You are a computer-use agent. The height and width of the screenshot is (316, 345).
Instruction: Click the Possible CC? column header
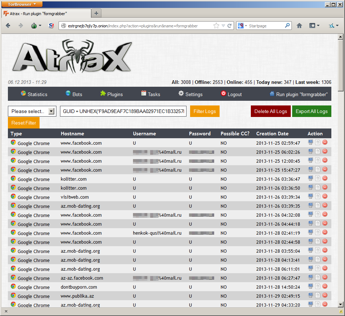pos(235,134)
